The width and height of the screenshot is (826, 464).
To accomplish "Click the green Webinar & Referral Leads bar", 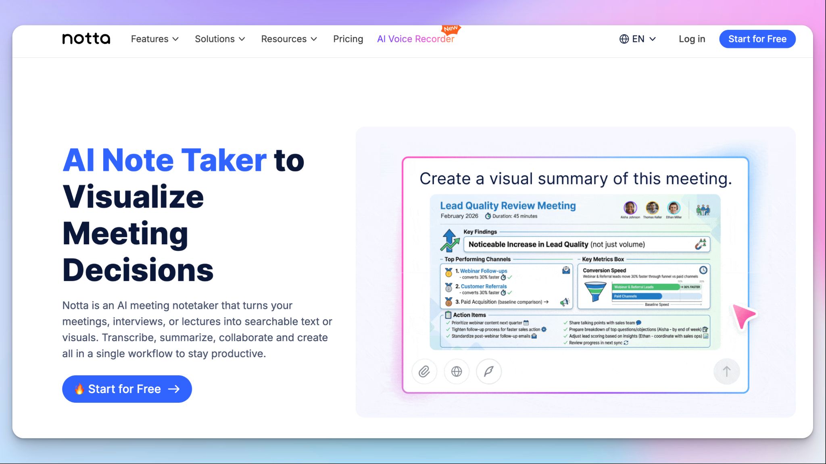I will click(645, 287).
